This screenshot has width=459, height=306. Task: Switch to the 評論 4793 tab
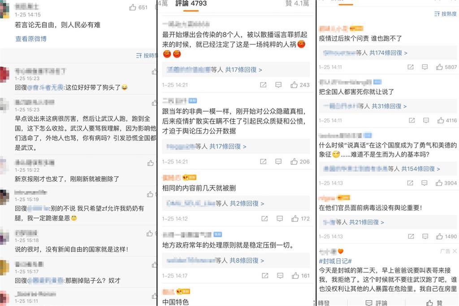[x=191, y=4]
